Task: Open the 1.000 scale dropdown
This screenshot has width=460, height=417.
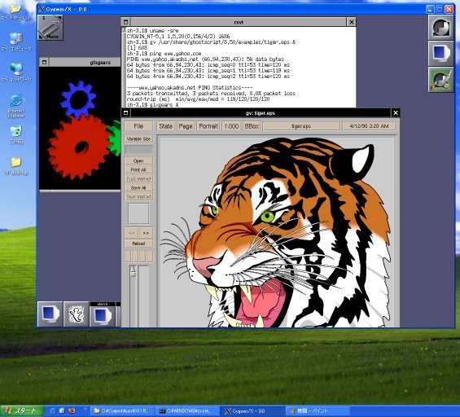Action: pos(231,126)
